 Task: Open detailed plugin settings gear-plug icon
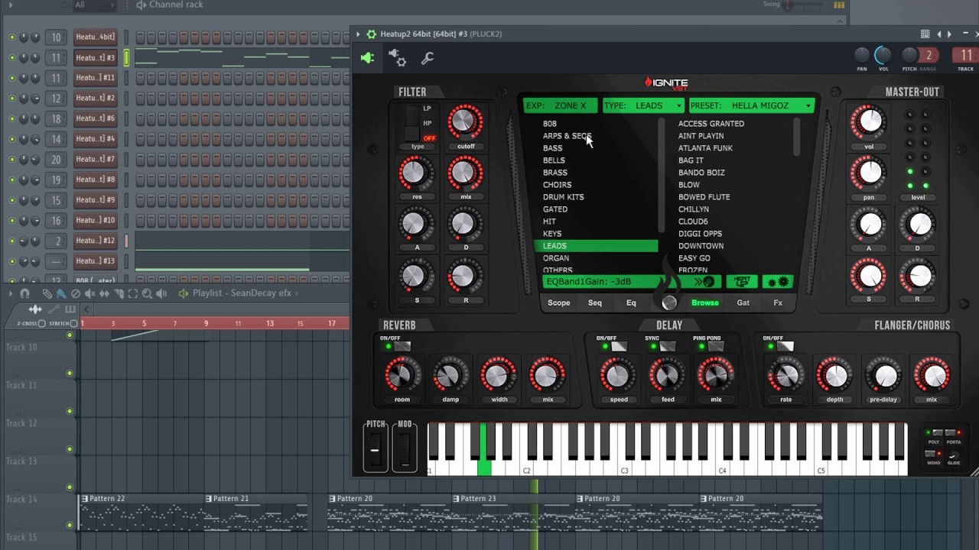tap(397, 57)
